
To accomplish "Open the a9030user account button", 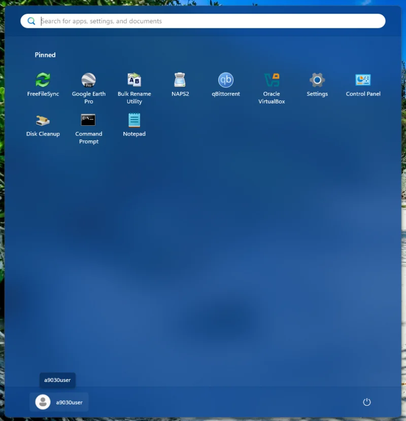I will (59, 402).
